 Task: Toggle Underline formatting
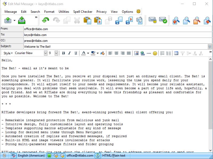[x=76, y=53]
